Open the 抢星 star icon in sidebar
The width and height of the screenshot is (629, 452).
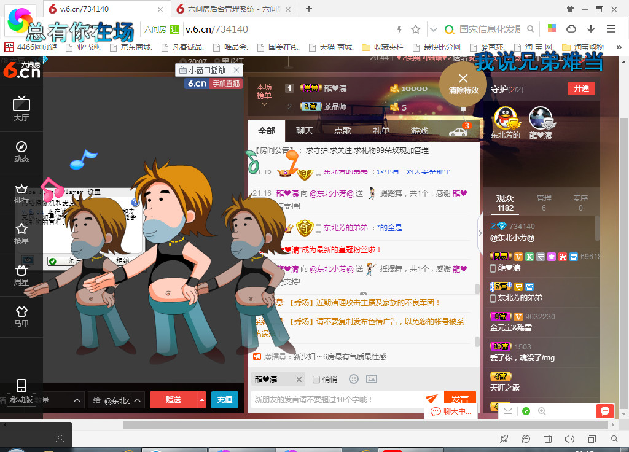(x=21, y=234)
